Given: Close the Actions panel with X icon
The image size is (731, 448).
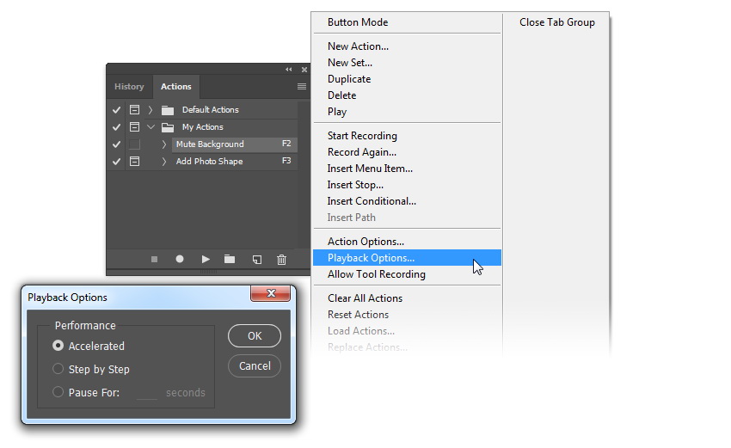Looking at the screenshot, I should pyautogui.click(x=304, y=70).
